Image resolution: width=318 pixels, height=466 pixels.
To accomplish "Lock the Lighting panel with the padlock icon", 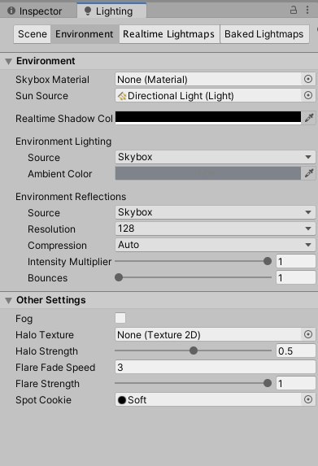I will [x=294, y=11].
